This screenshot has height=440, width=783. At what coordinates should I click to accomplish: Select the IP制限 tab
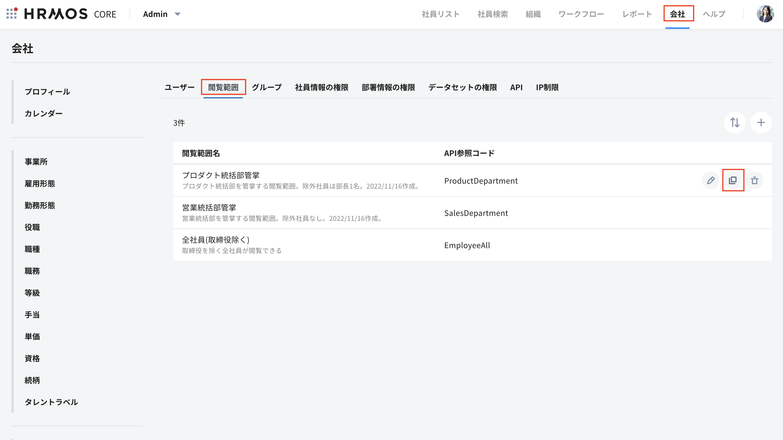547,87
